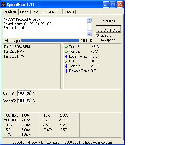Click the Local Temp 40°C value
Viewport: 193px width, 145px height.
(x=94, y=56)
